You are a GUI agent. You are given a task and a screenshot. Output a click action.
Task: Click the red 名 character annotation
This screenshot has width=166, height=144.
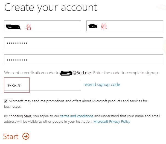pyautogui.click(x=28, y=27)
